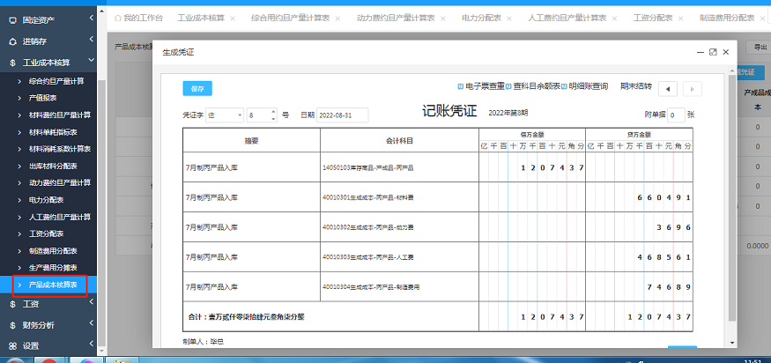The width and height of the screenshot is (771, 363).
Task: Close the 动力费约旦产量计算表 tab
Action: (x=442, y=19)
